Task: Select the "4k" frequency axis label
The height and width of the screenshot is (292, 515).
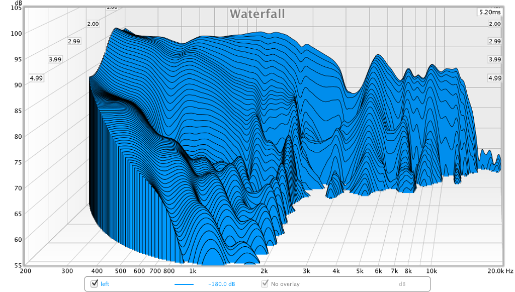Action: (336, 271)
